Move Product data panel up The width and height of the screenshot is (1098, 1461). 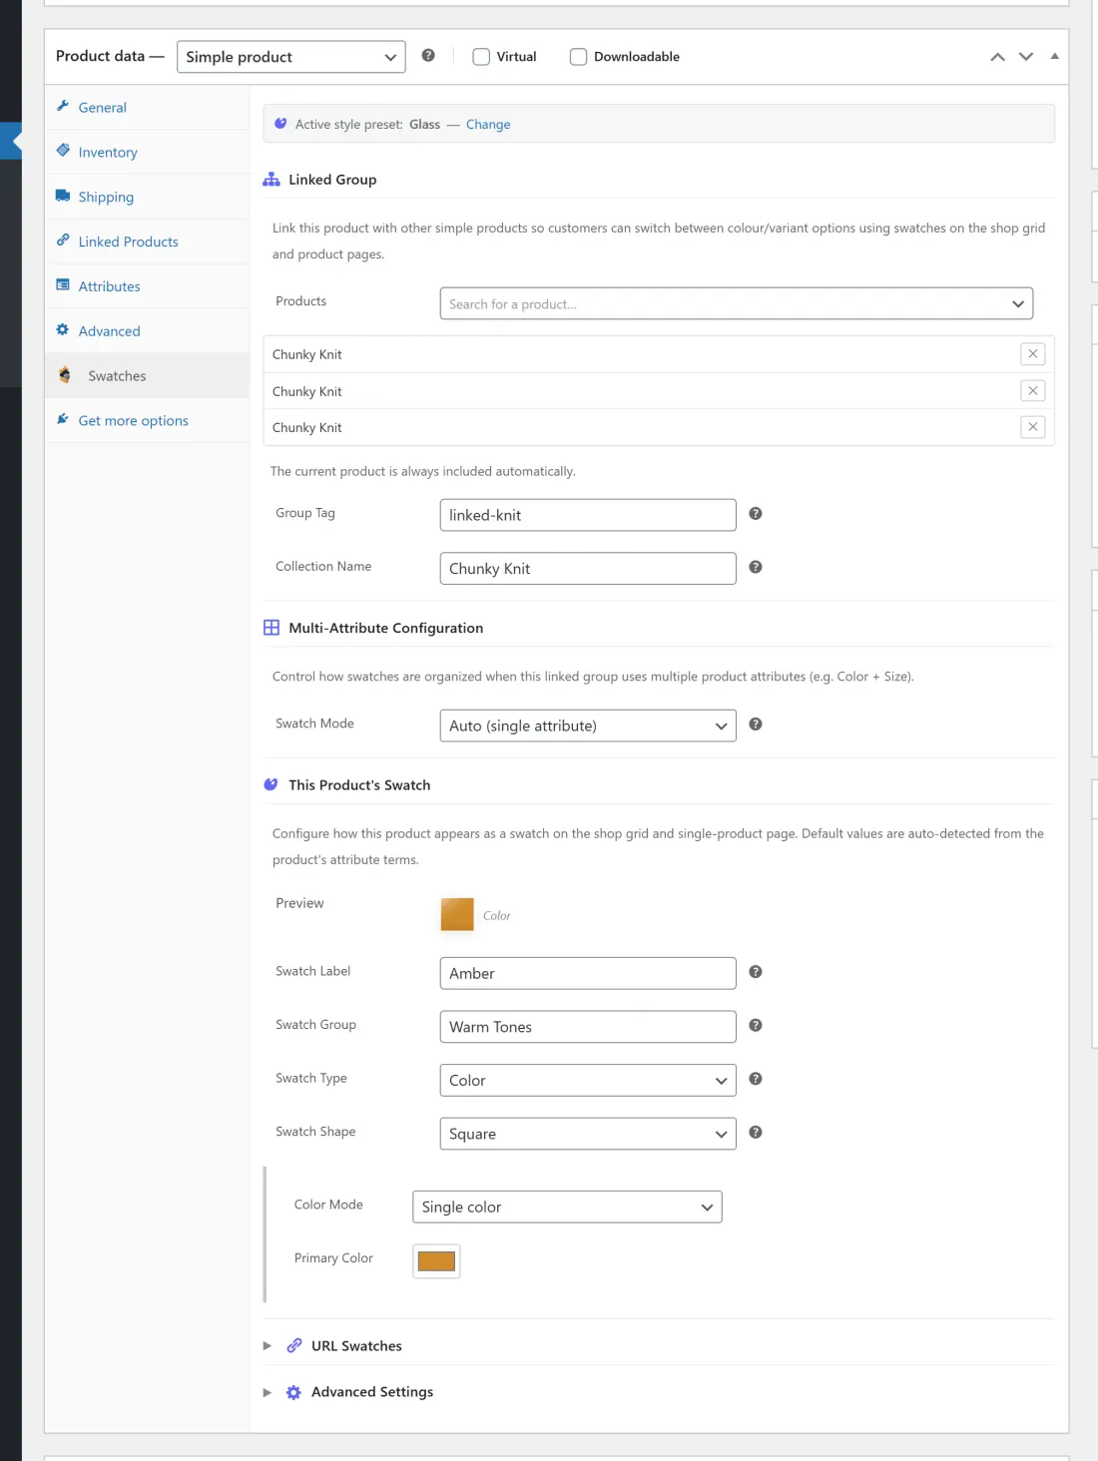pos(997,57)
